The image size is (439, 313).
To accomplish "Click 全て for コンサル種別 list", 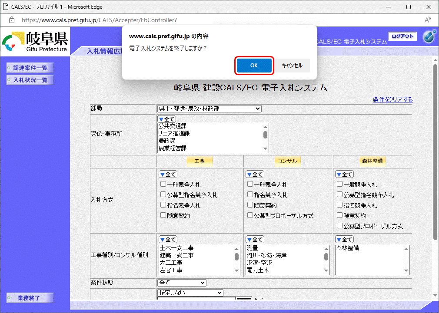I will click(255, 240).
